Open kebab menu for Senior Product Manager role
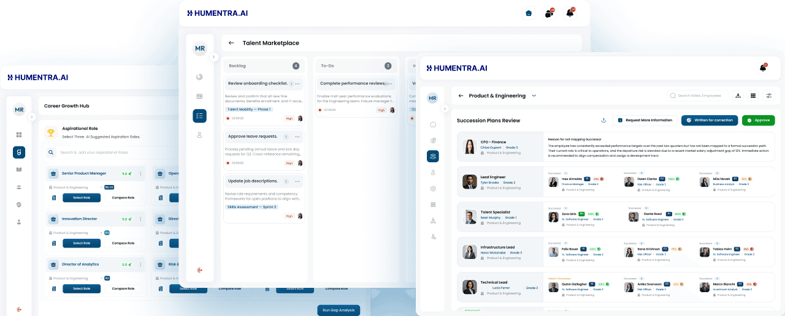Viewport: 785px width, 316px height. (x=140, y=174)
